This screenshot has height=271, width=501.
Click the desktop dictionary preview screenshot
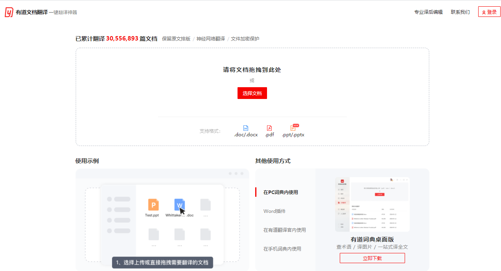tap(372, 203)
